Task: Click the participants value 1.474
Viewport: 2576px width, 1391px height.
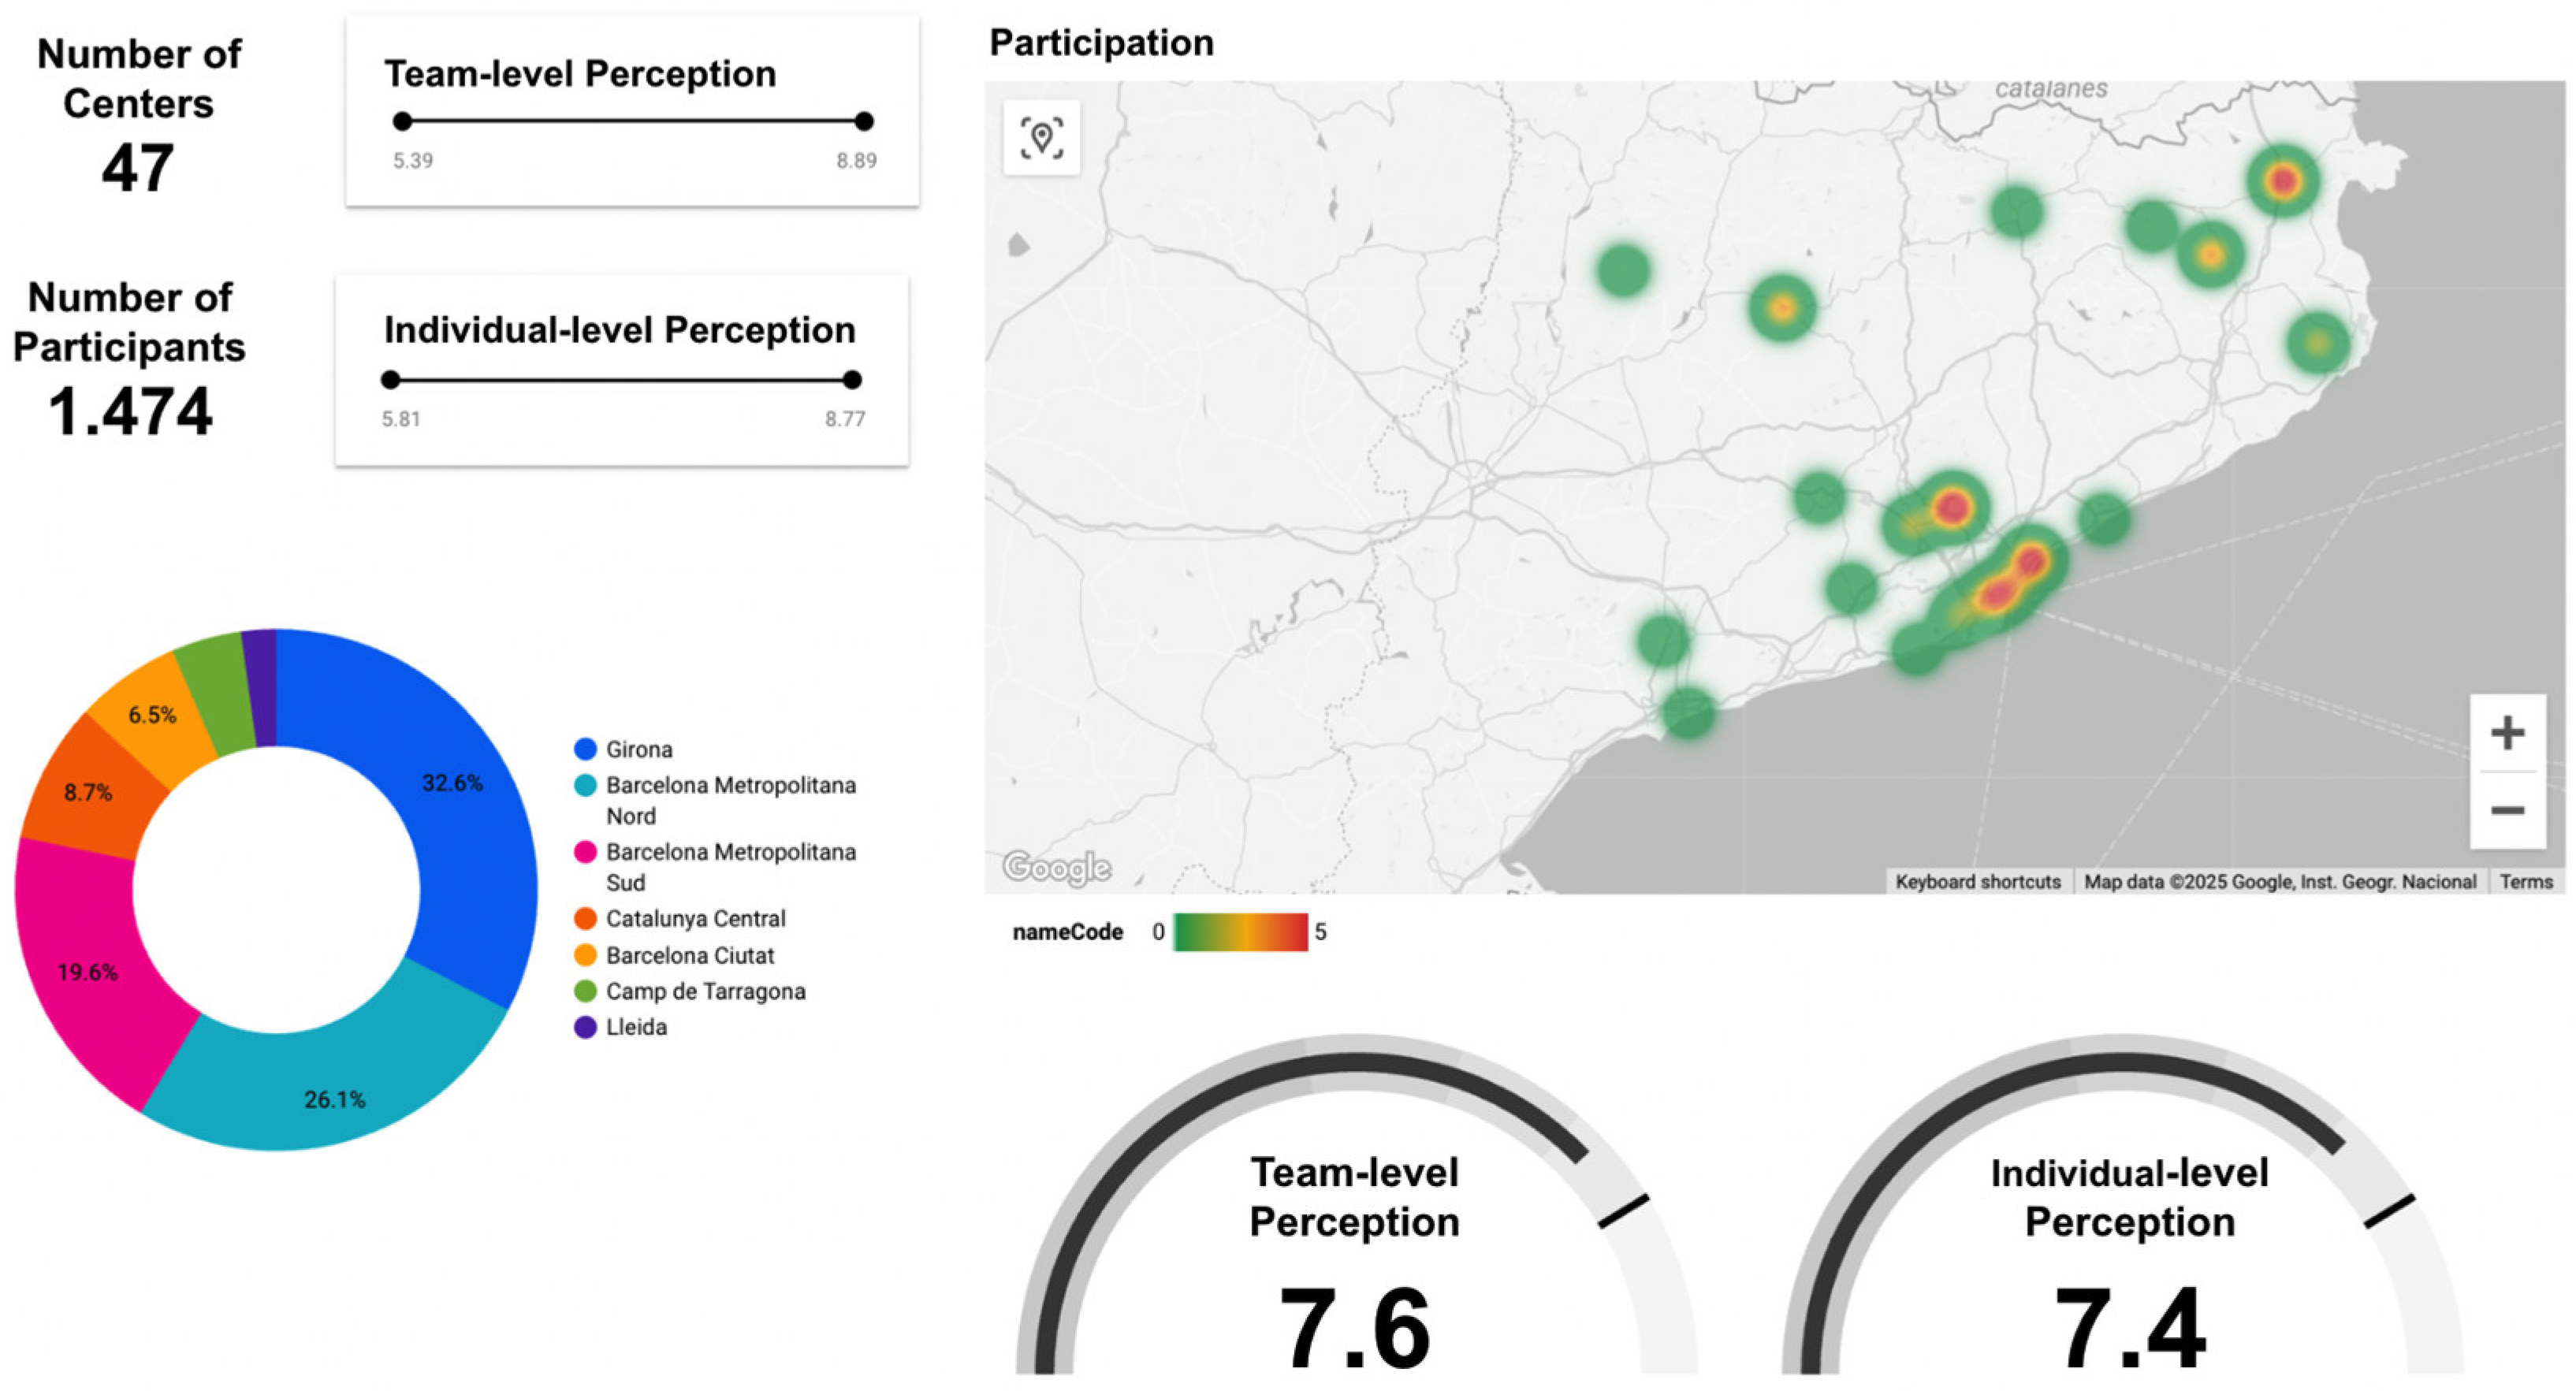Action: point(130,412)
